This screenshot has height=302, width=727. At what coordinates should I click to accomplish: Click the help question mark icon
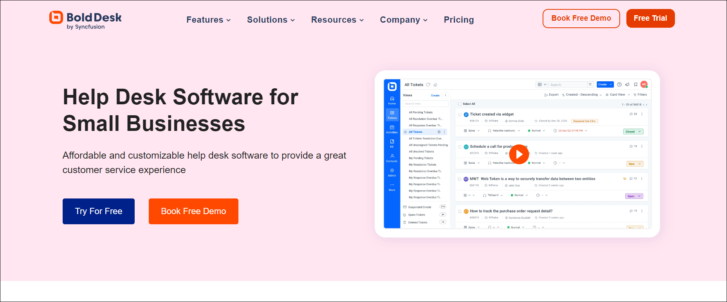pyautogui.click(x=619, y=84)
